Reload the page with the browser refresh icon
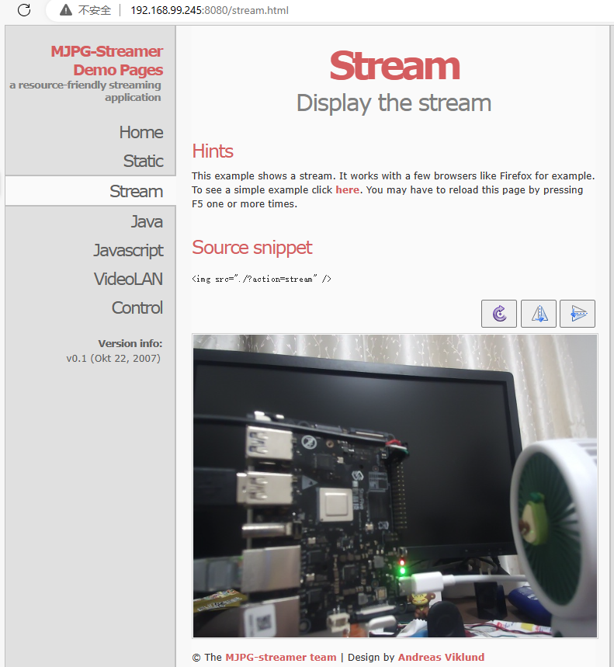 24,10
